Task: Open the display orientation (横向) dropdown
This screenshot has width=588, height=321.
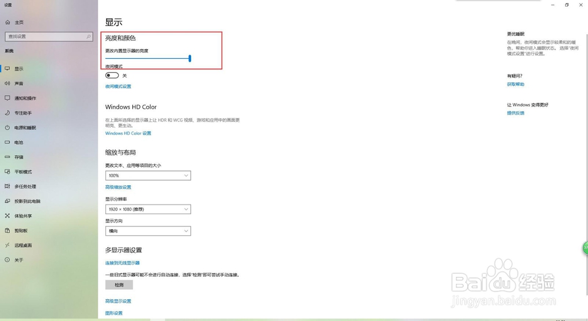Action: pyautogui.click(x=148, y=231)
